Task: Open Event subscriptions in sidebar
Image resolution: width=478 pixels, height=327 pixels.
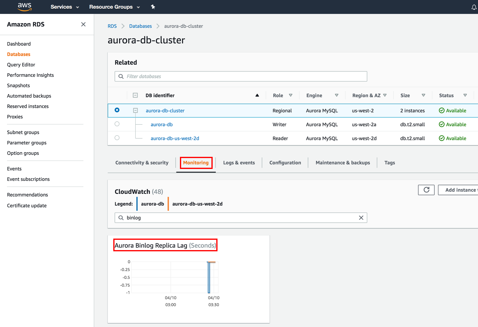Action: (28, 179)
